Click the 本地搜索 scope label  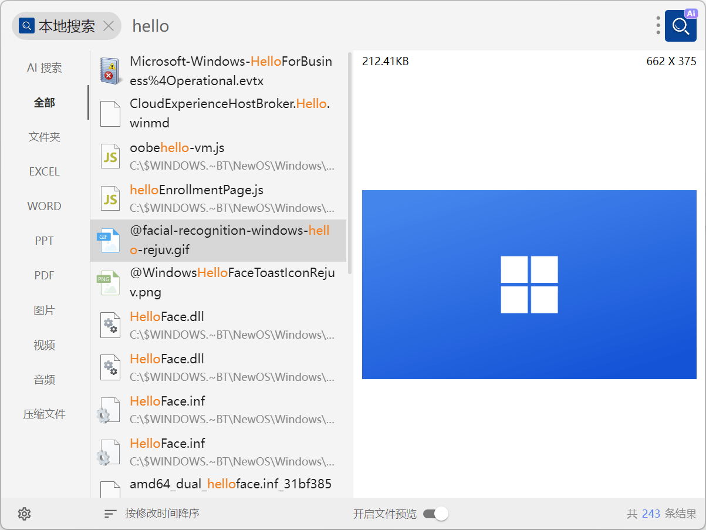click(67, 26)
